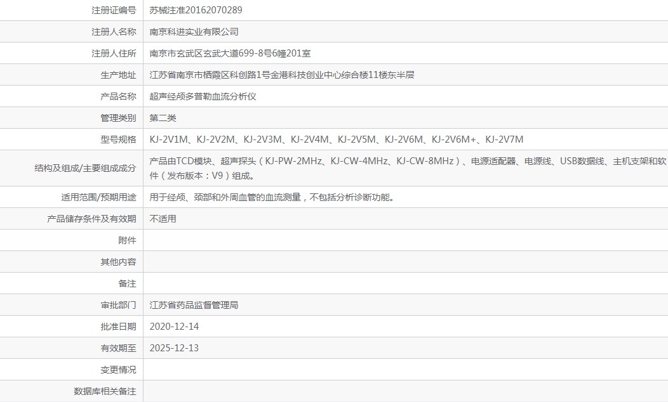The width and height of the screenshot is (668, 402).
Task: Select the 适用范围/预期用途 label
Action: [x=98, y=197]
